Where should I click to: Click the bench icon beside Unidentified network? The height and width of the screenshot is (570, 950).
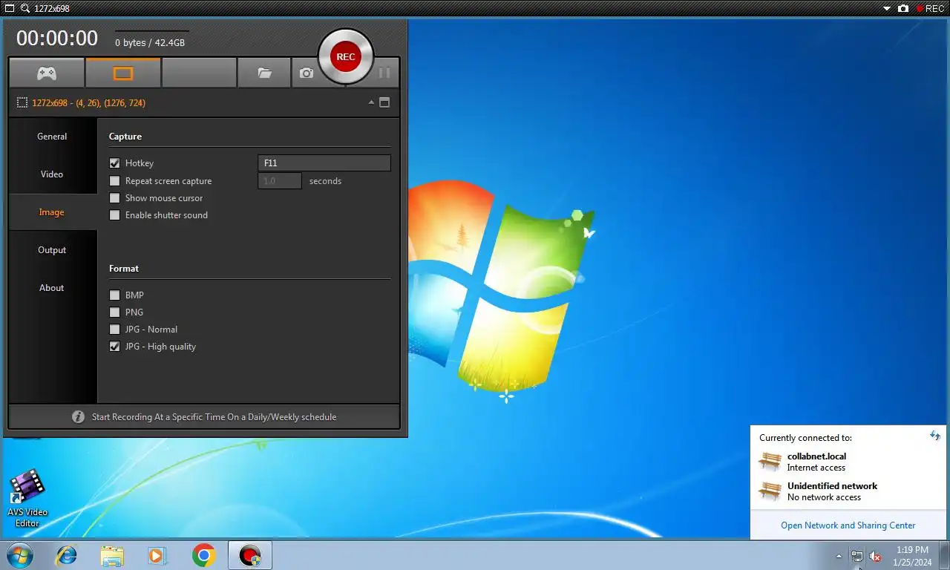point(770,491)
